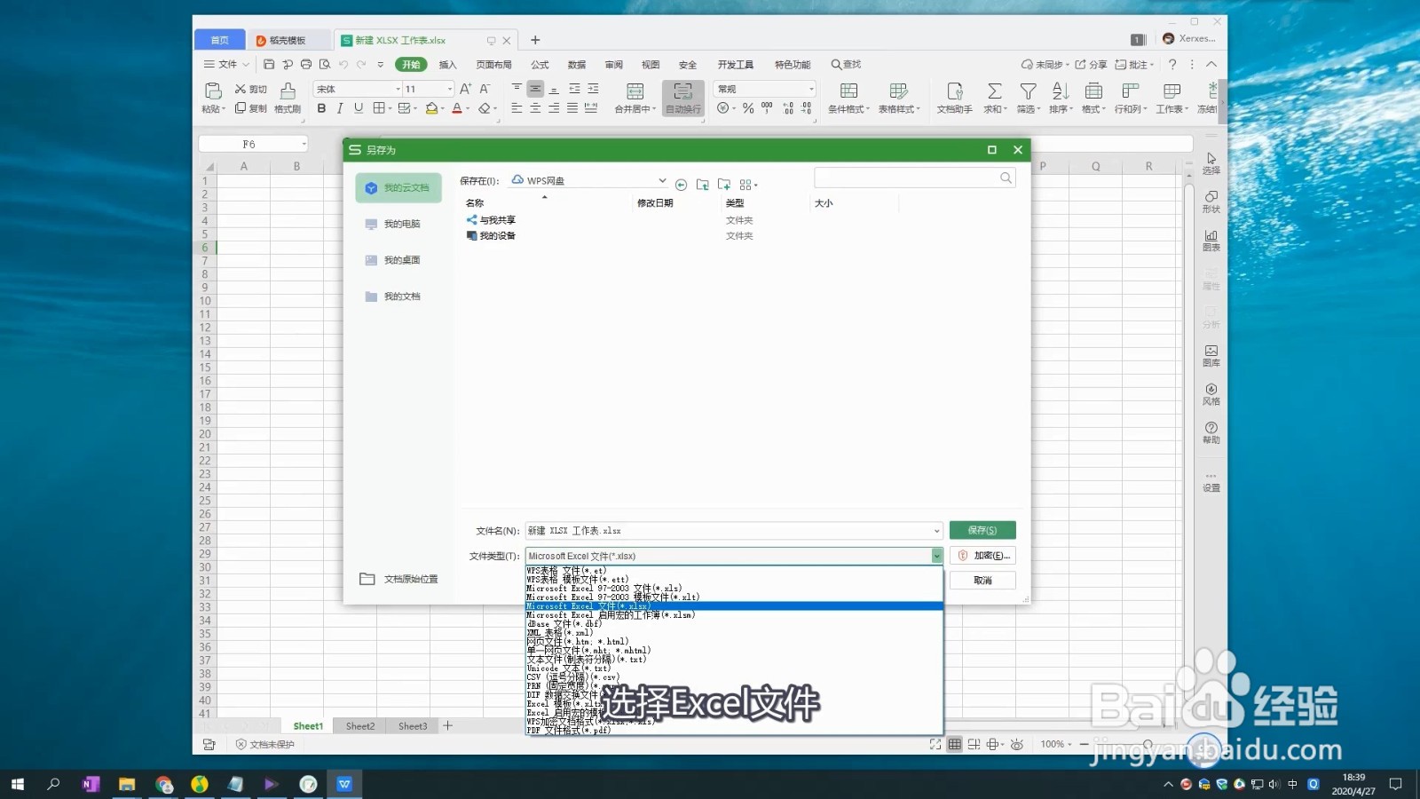Add a new sheet with plus icon
Screen dimensions: 1420x799
click(x=448, y=725)
